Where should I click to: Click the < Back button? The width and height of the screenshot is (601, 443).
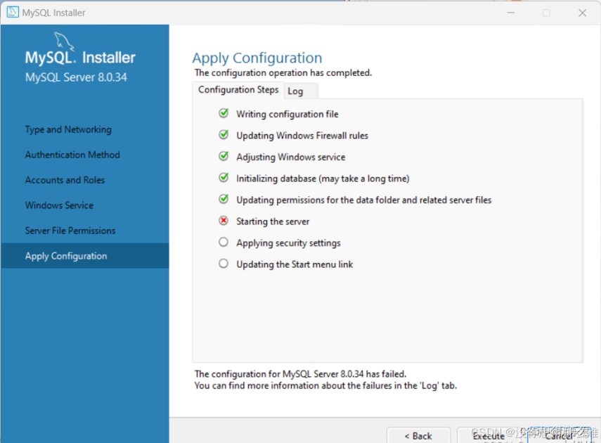click(x=418, y=436)
